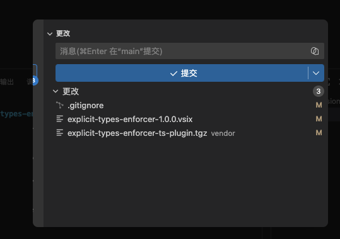Screen dimensions: 340x239
Task: Click the vendor folder label
Action: click(223, 133)
